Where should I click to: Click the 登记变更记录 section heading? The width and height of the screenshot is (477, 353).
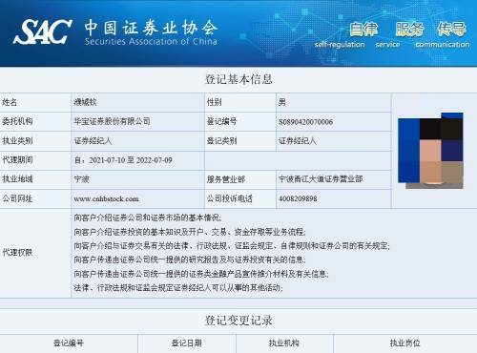[238, 321]
